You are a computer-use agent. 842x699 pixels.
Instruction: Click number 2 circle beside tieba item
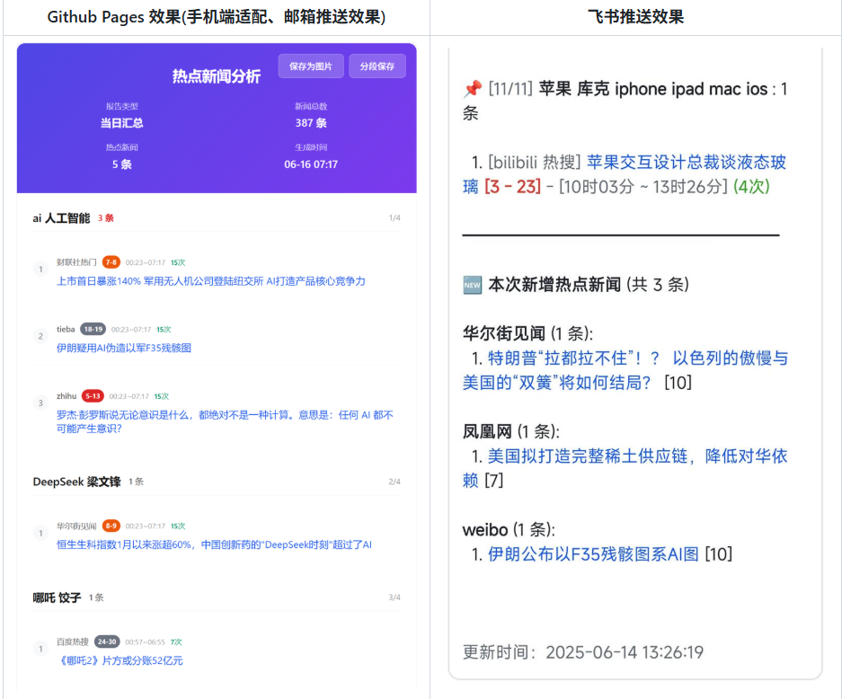(x=40, y=336)
